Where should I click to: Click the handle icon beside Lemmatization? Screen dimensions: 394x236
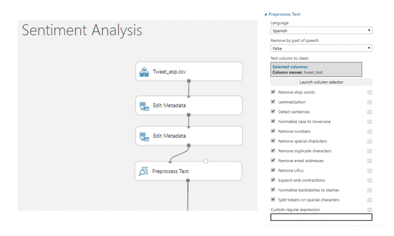click(x=370, y=102)
